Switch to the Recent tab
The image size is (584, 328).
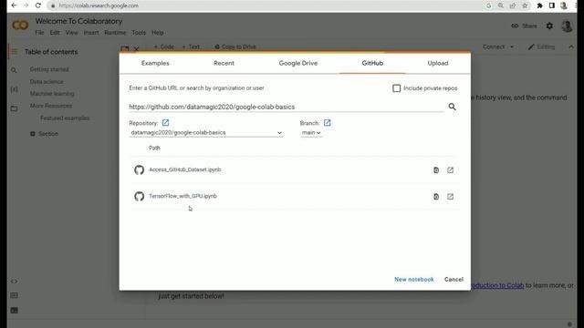click(224, 63)
